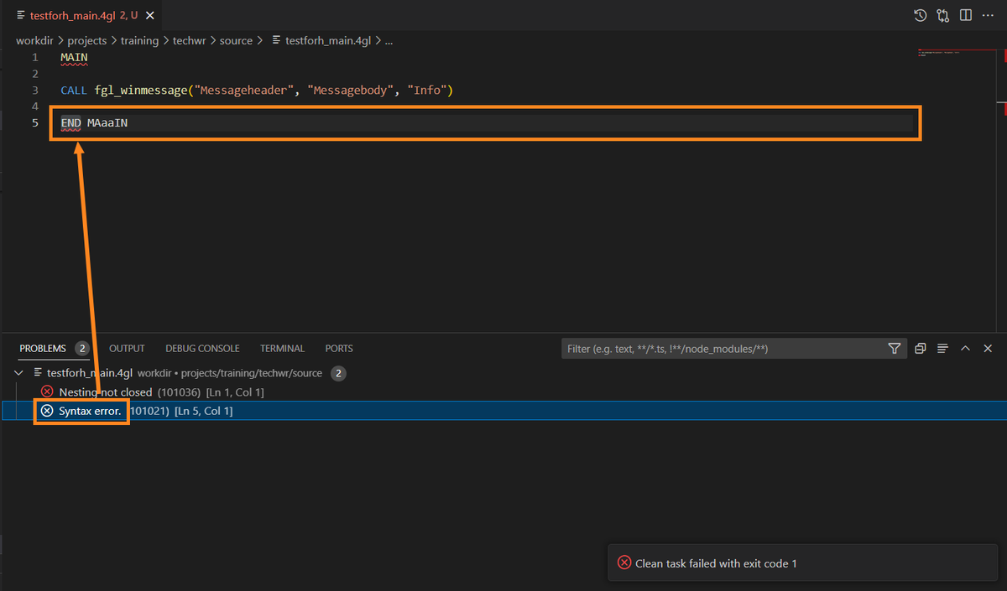This screenshot has width=1007, height=591.
Task: Open the timeline history icon in editor toolbar
Action: [921, 15]
